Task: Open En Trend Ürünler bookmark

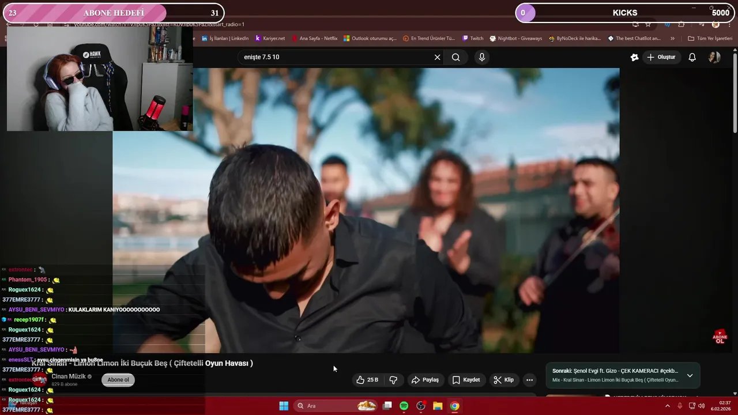Action: coord(429,39)
